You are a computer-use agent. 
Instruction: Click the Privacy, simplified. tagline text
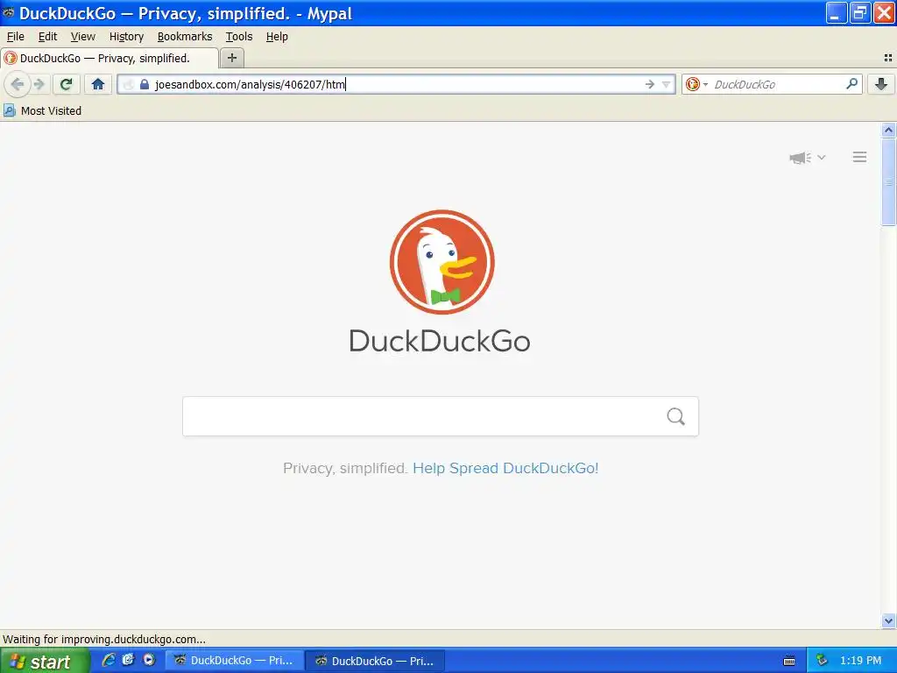345,468
